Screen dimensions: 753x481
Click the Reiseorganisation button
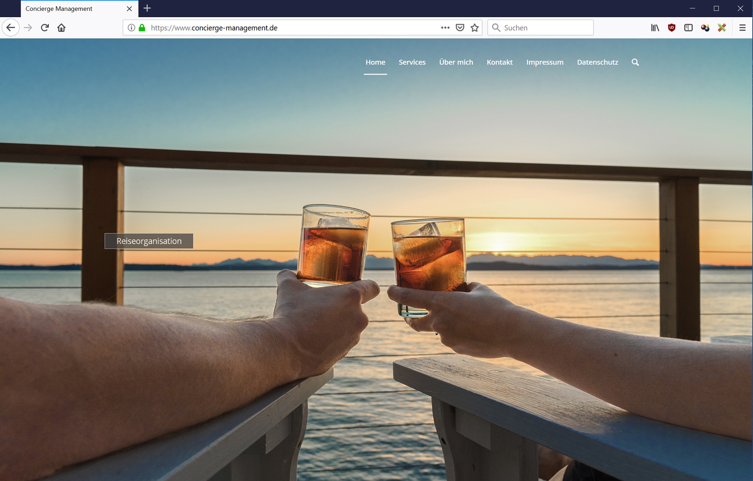(149, 241)
